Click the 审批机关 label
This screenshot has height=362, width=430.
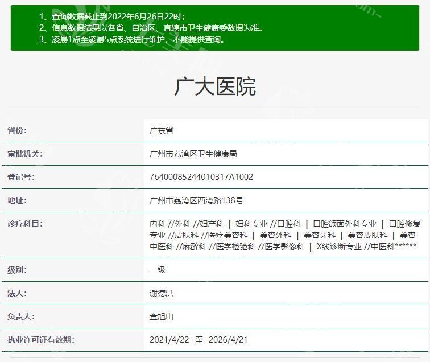click(25, 154)
